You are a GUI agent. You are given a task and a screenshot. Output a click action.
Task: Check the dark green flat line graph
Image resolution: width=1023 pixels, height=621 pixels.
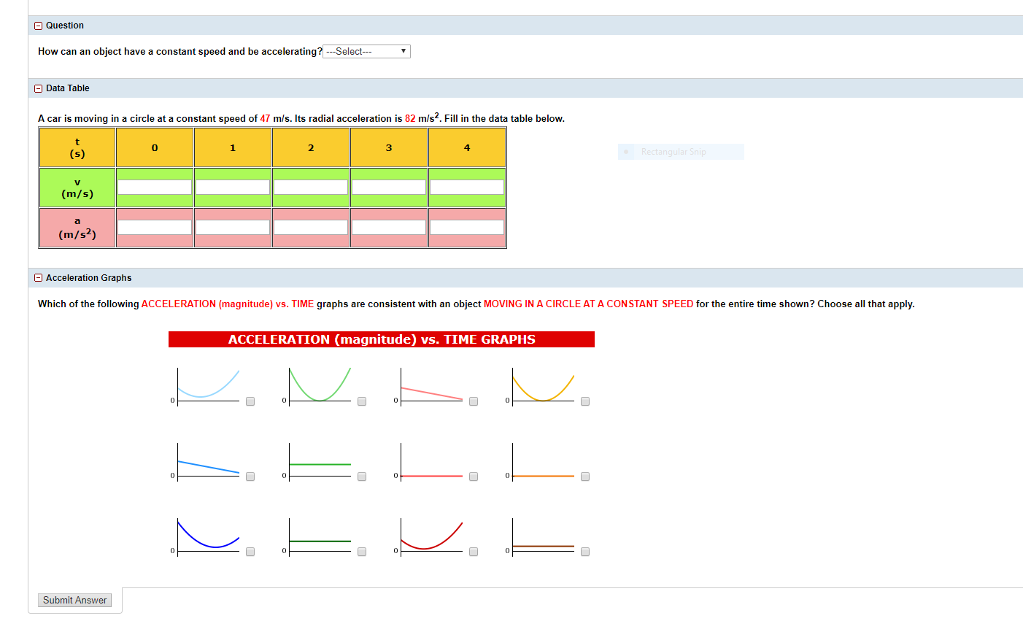tap(361, 552)
